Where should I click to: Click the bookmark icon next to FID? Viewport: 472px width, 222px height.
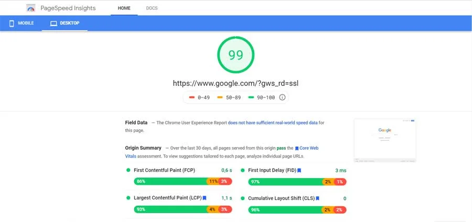(299, 171)
